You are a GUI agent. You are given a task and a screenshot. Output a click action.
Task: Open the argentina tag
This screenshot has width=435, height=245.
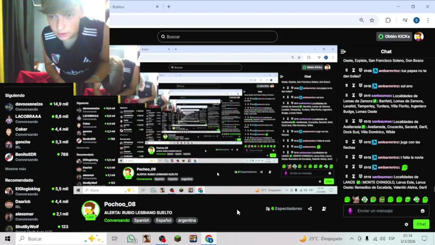(187, 220)
